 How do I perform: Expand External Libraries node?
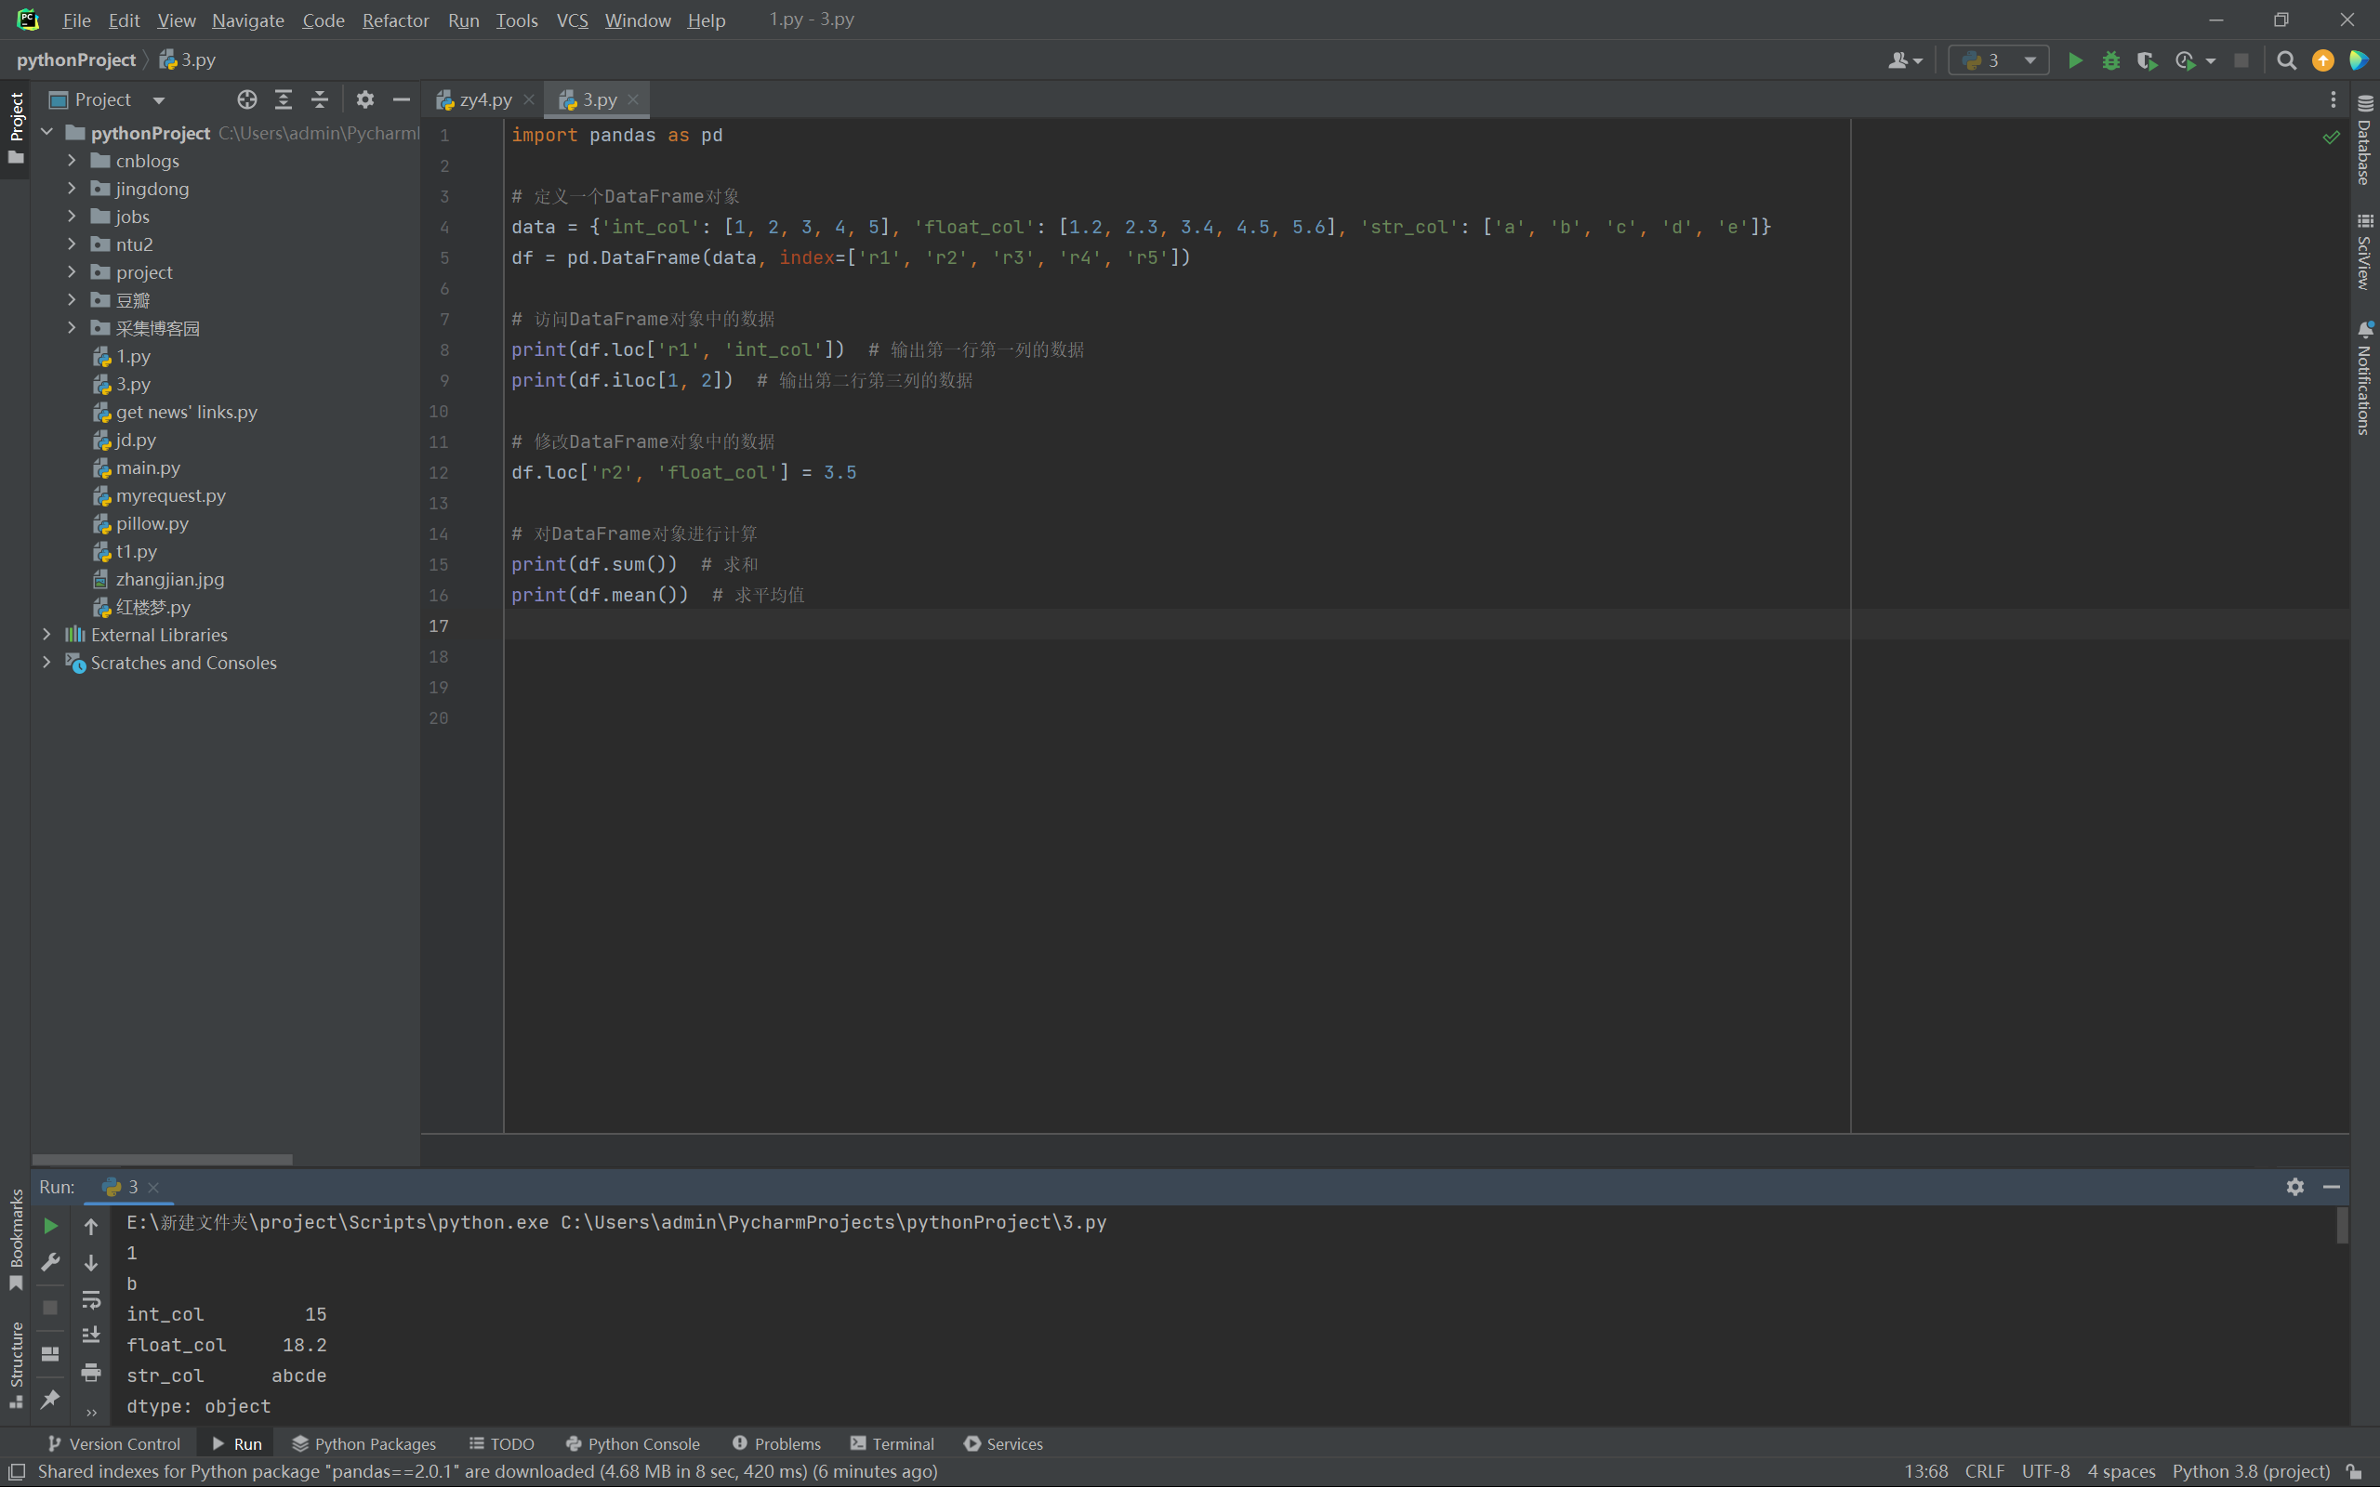[x=46, y=635]
